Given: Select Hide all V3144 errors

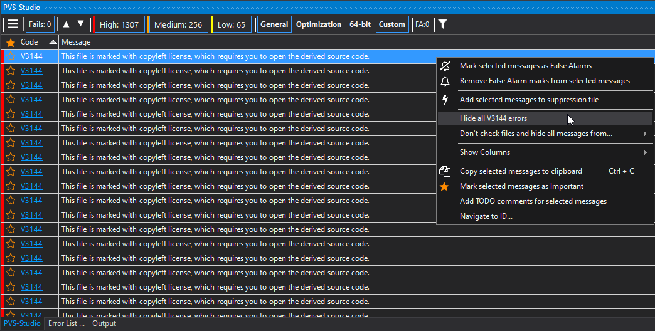Looking at the screenshot, I should coord(545,118).
